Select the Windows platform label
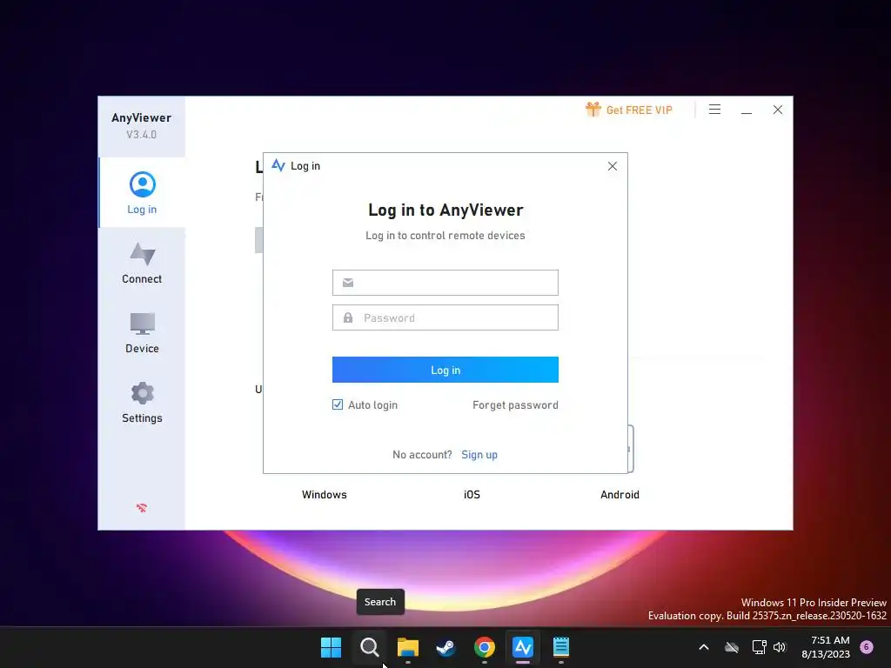The width and height of the screenshot is (891, 668). [x=324, y=495]
